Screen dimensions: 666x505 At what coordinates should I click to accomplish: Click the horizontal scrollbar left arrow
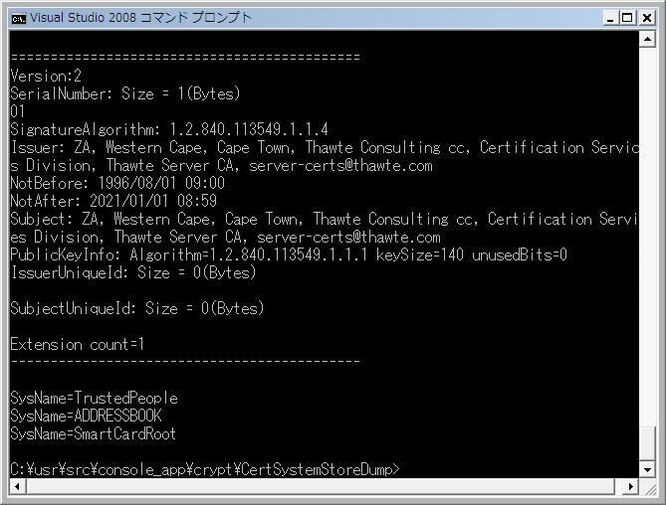point(17,486)
